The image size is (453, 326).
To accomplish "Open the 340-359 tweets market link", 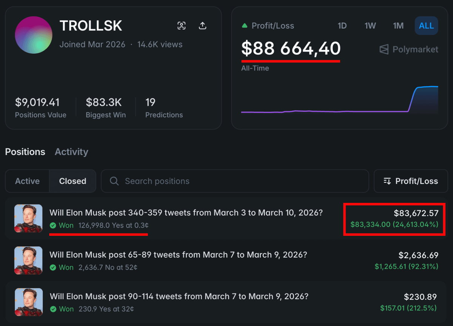I will 186,212.
